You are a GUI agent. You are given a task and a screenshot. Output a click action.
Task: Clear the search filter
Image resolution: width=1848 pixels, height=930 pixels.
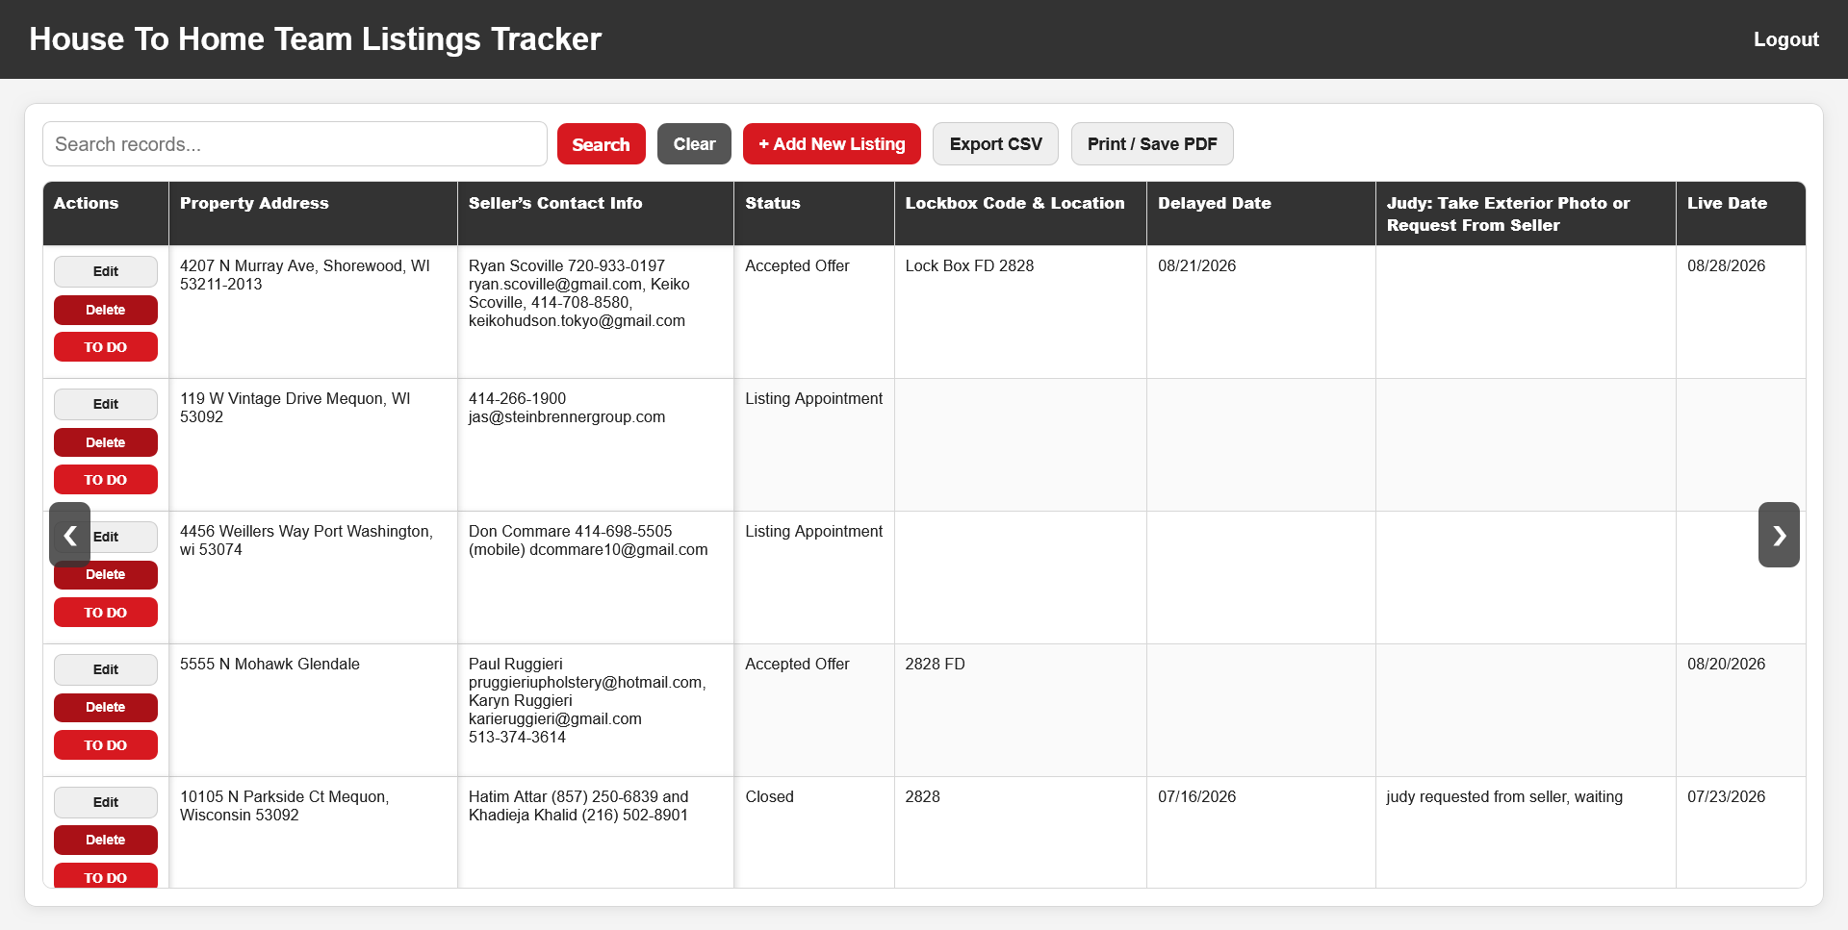tap(694, 144)
